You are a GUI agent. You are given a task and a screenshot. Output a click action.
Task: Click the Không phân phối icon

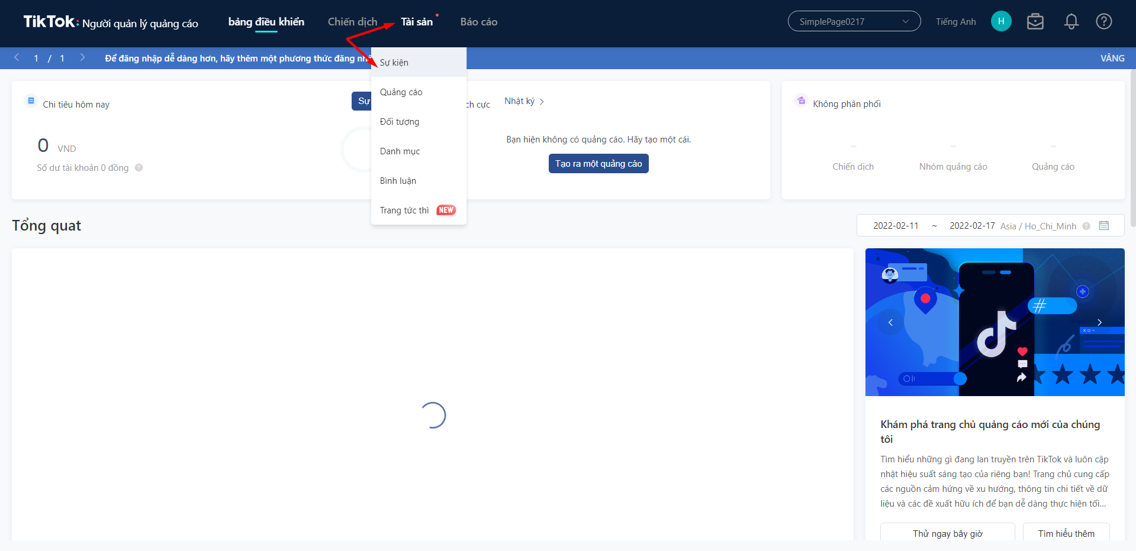point(801,101)
